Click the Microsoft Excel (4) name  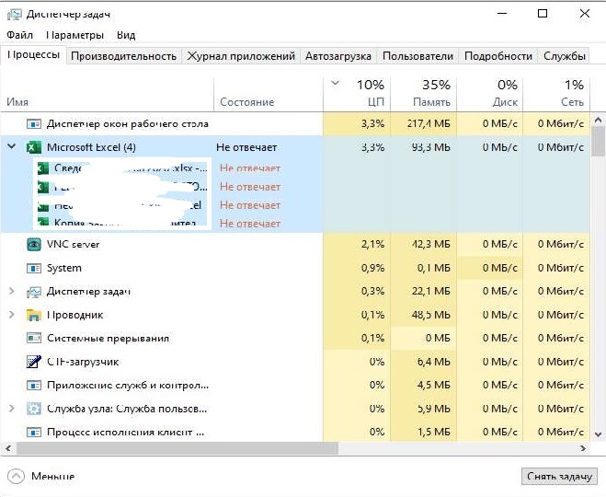pyautogui.click(x=91, y=147)
